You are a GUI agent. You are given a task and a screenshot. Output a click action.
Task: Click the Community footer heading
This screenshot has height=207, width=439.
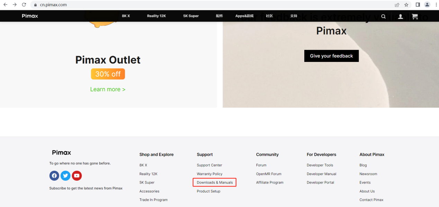click(267, 154)
